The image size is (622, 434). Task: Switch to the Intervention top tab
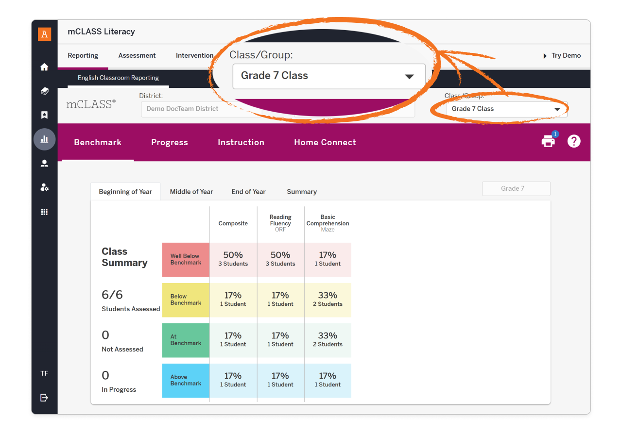coord(194,55)
